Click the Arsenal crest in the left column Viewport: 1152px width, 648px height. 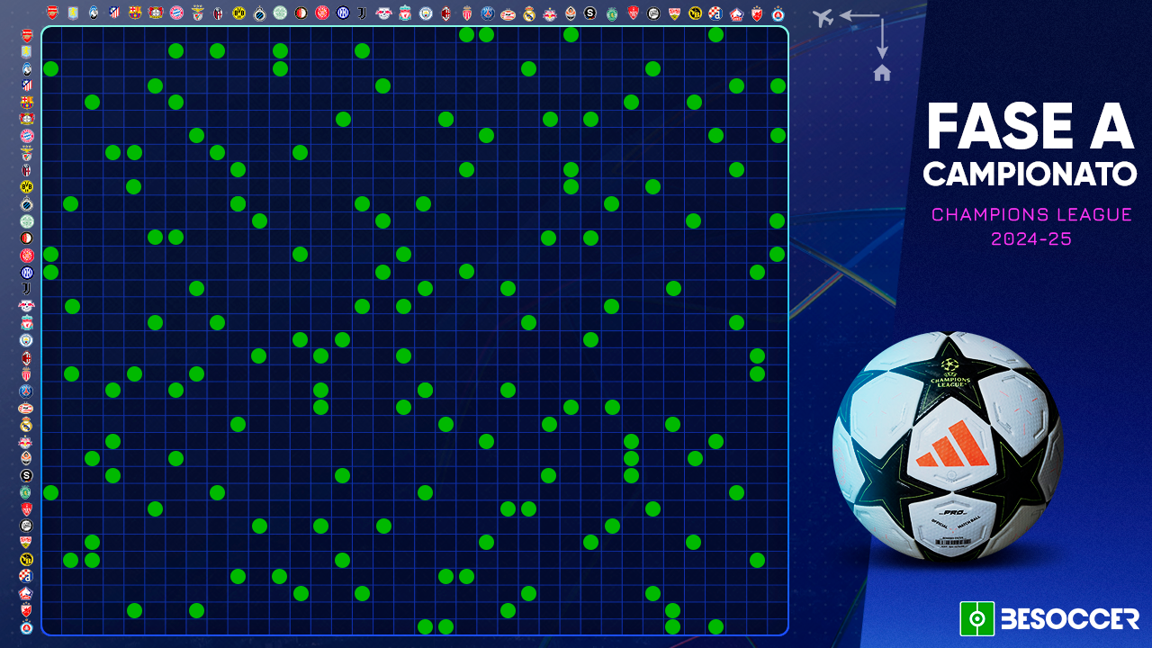pyautogui.click(x=26, y=35)
